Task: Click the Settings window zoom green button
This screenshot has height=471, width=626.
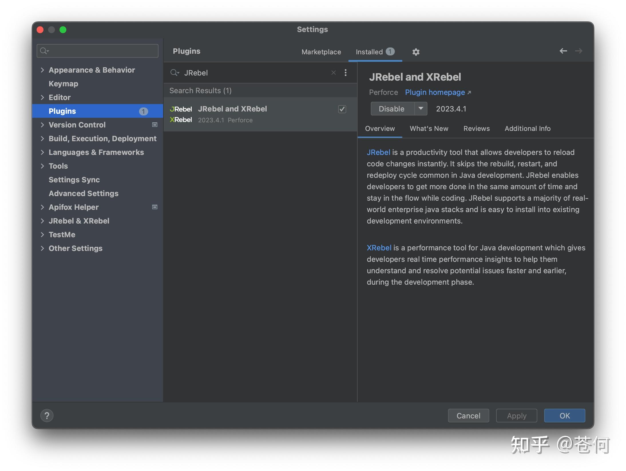Action: [x=63, y=30]
